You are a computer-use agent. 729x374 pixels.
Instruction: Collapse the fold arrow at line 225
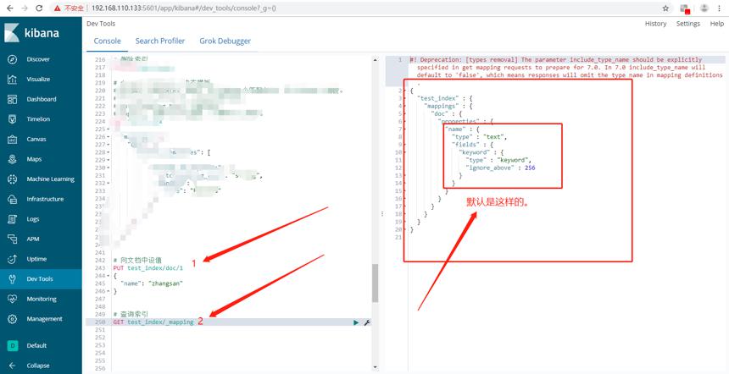pyautogui.click(x=109, y=129)
